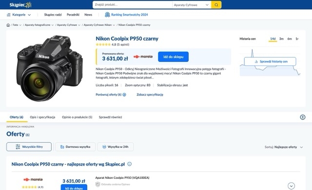
Task: Click Idź do sklepu in promoted offer
Action: coord(174,57)
